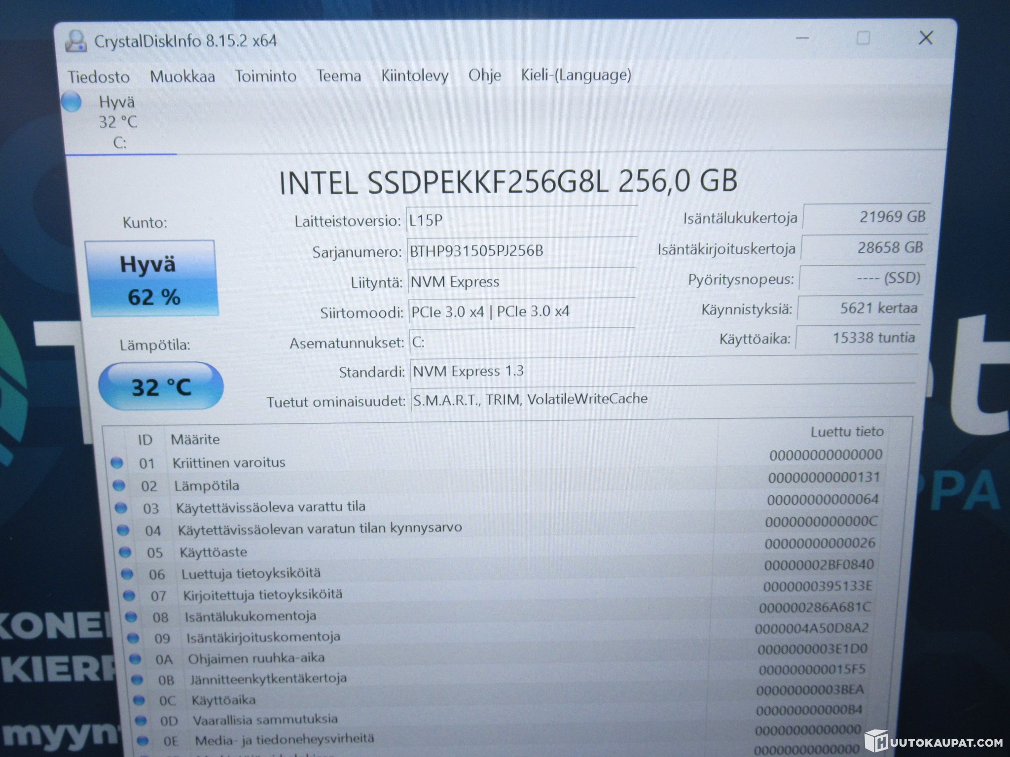Click status dot of Jännitteenkytkentäkertoja row

tap(137, 679)
